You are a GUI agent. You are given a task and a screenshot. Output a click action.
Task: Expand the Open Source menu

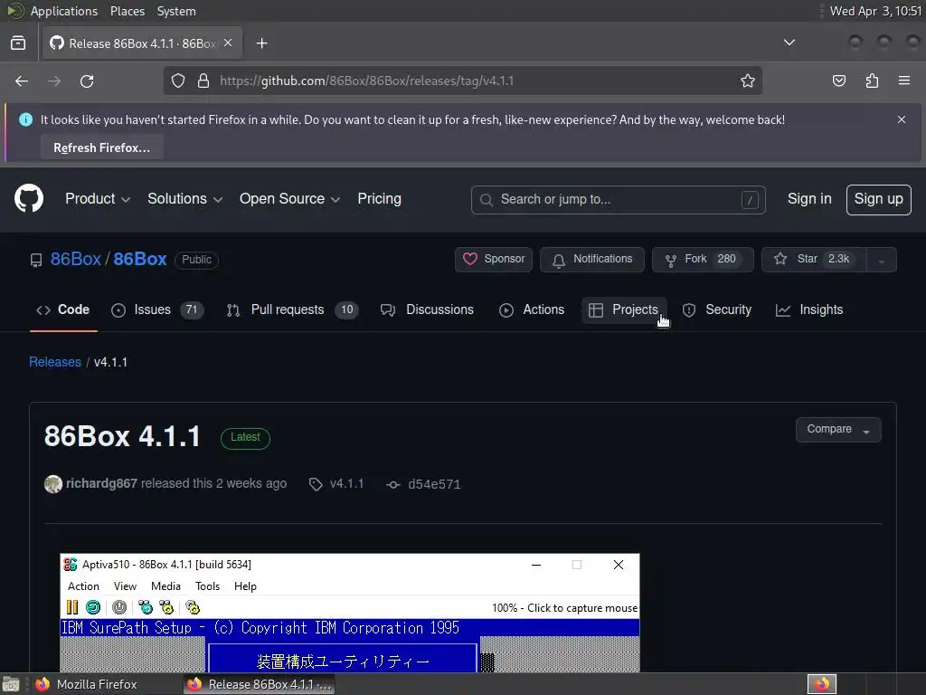tap(289, 198)
